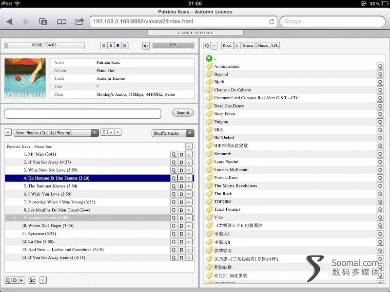
Task: Queue the track The Summer Knows
Action: pos(174,186)
